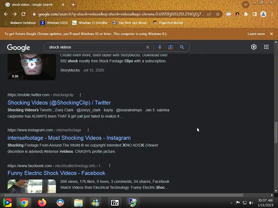
Task: Click the scroll down arrow of the page
Action: coord(276,191)
